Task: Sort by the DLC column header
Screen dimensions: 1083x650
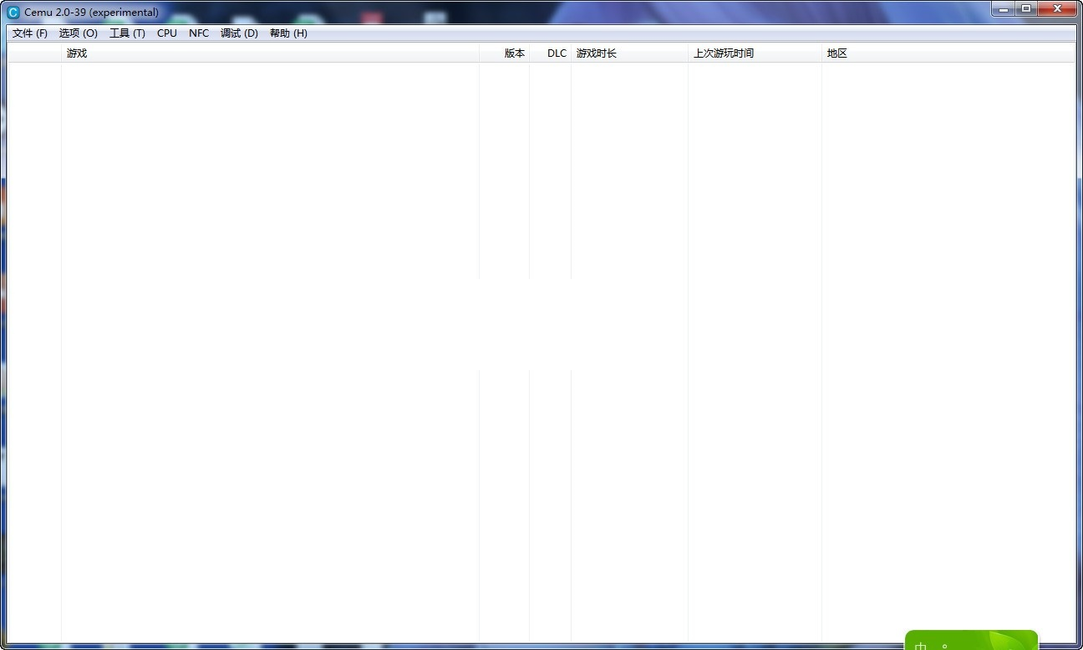Action: (x=551, y=53)
